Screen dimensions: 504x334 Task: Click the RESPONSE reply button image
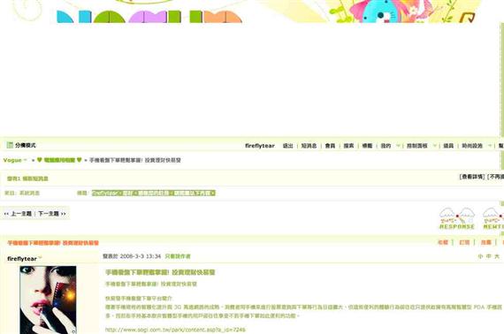(457, 219)
